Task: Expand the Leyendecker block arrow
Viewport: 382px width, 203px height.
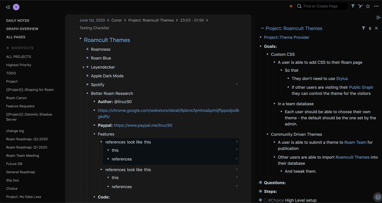Action: pyautogui.click(x=83, y=67)
